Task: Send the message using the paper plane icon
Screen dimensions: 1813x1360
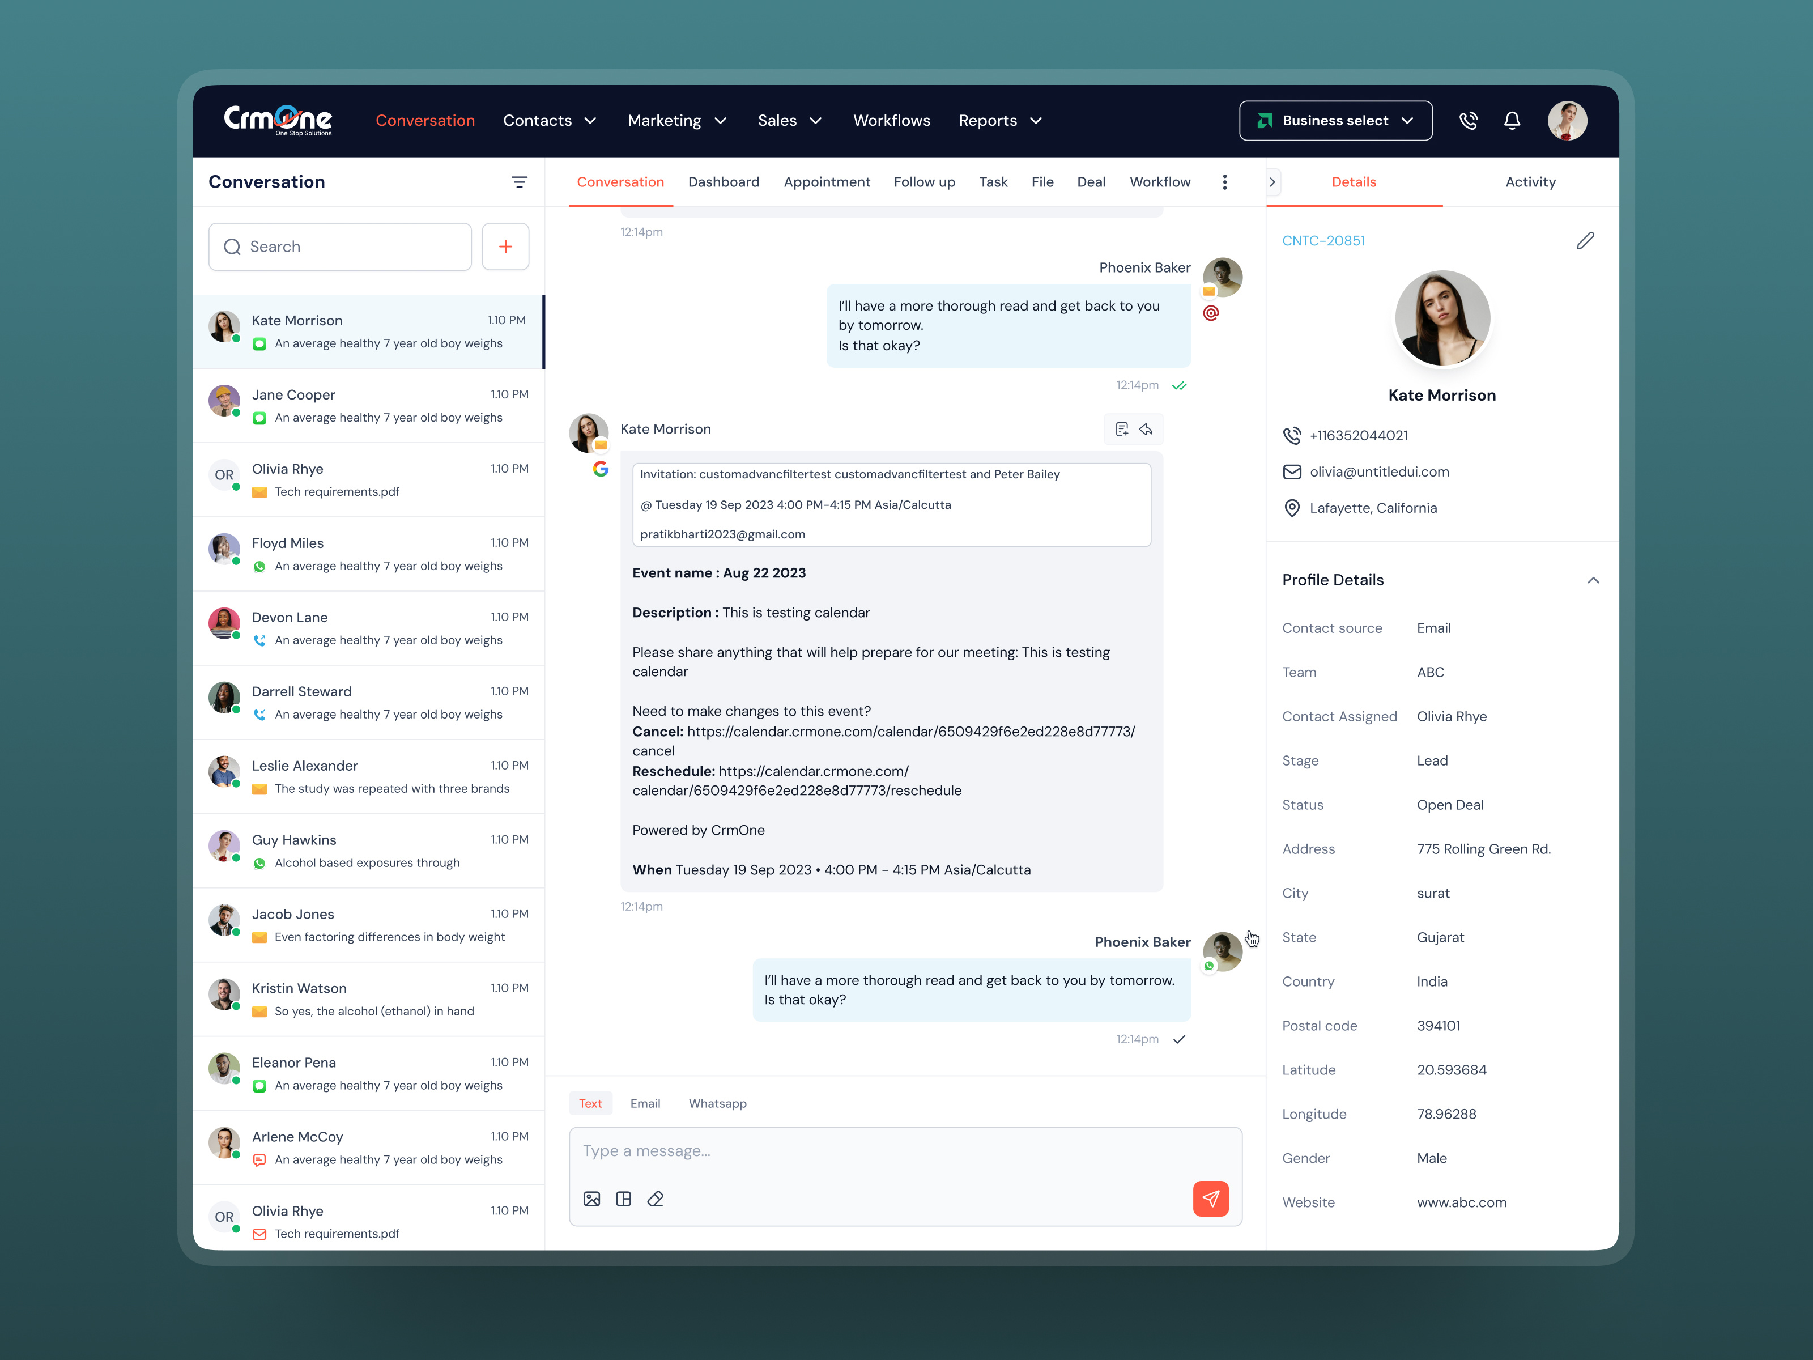Action: tap(1211, 1198)
